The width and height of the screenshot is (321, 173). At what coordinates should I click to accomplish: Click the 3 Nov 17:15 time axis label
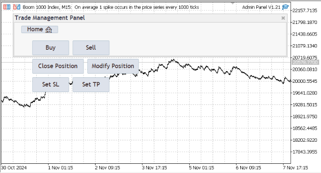[154, 167]
